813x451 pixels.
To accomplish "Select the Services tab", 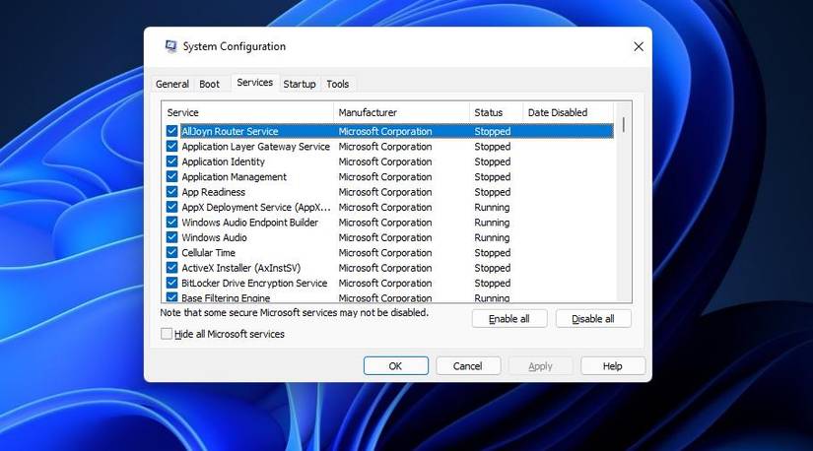I will 254,83.
